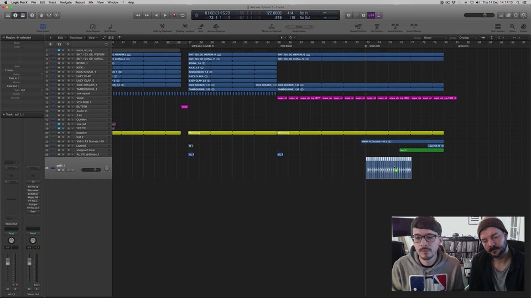Toggle global Solo S button in track header

[67, 44]
